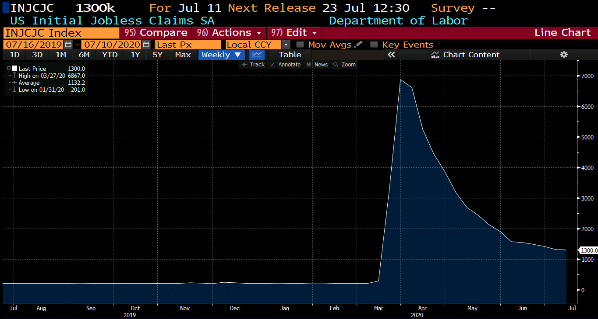The height and width of the screenshot is (319, 598).
Task: Click the Average legend row
Action: point(49,83)
